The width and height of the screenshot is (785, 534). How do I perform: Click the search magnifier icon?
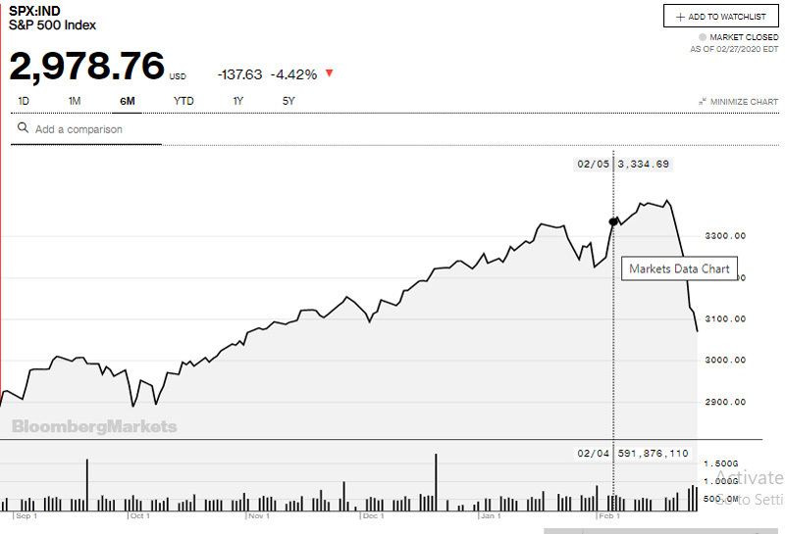tap(23, 128)
